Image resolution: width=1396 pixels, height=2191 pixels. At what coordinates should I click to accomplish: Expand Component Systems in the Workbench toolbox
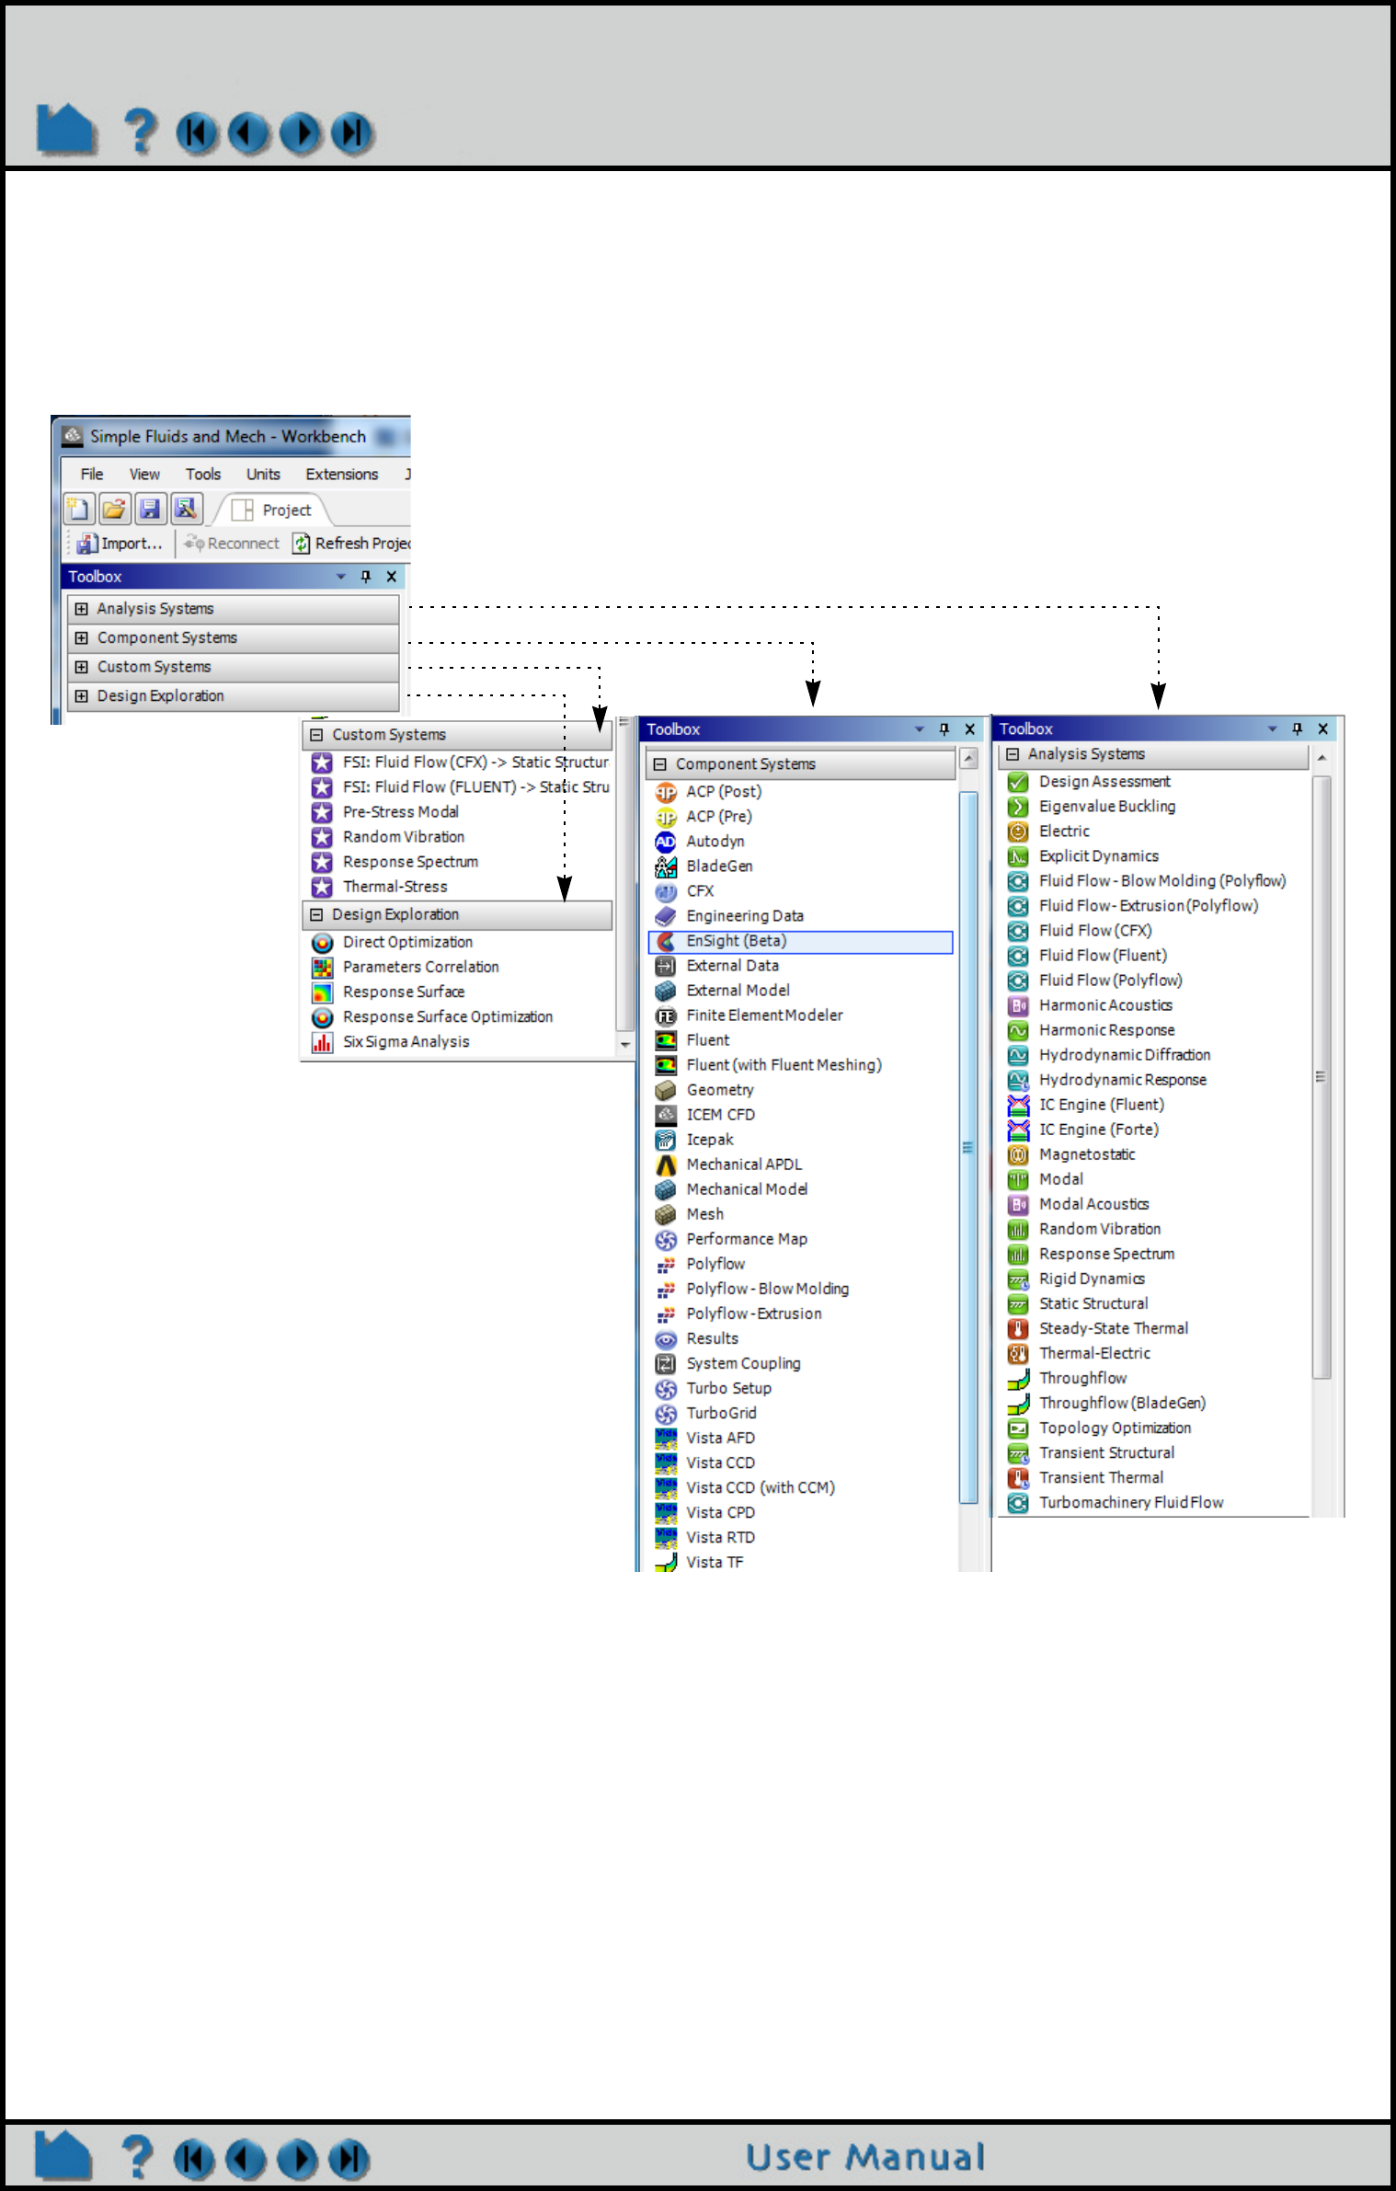point(82,638)
